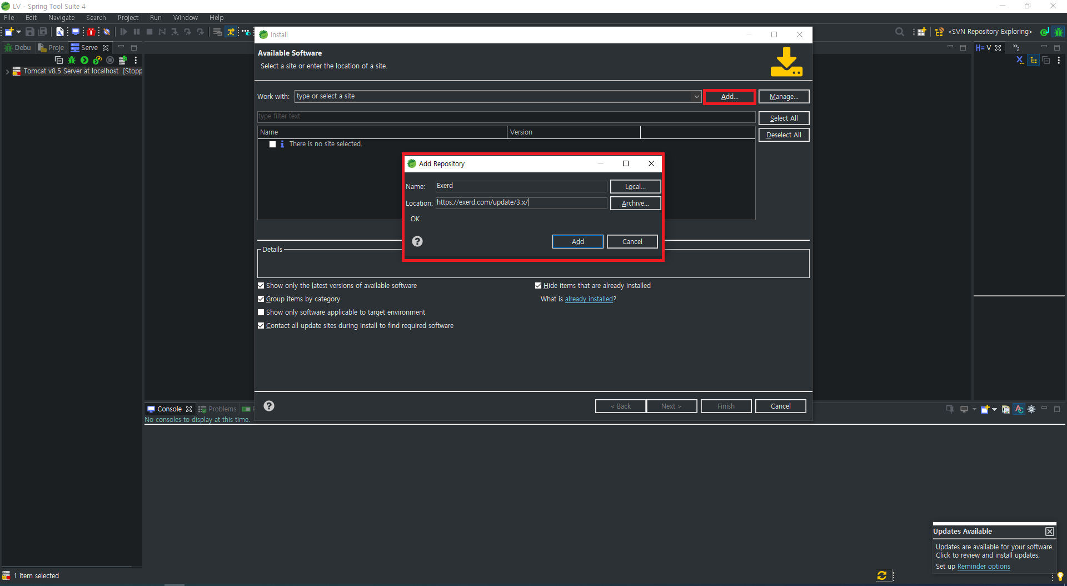Click the Save icon in main toolbar
The height and width of the screenshot is (586, 1067).
(x=30, y=32)
